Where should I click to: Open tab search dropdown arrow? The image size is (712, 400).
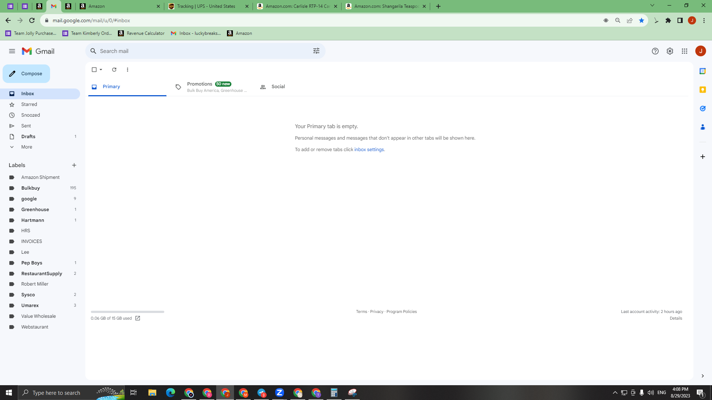652,5
